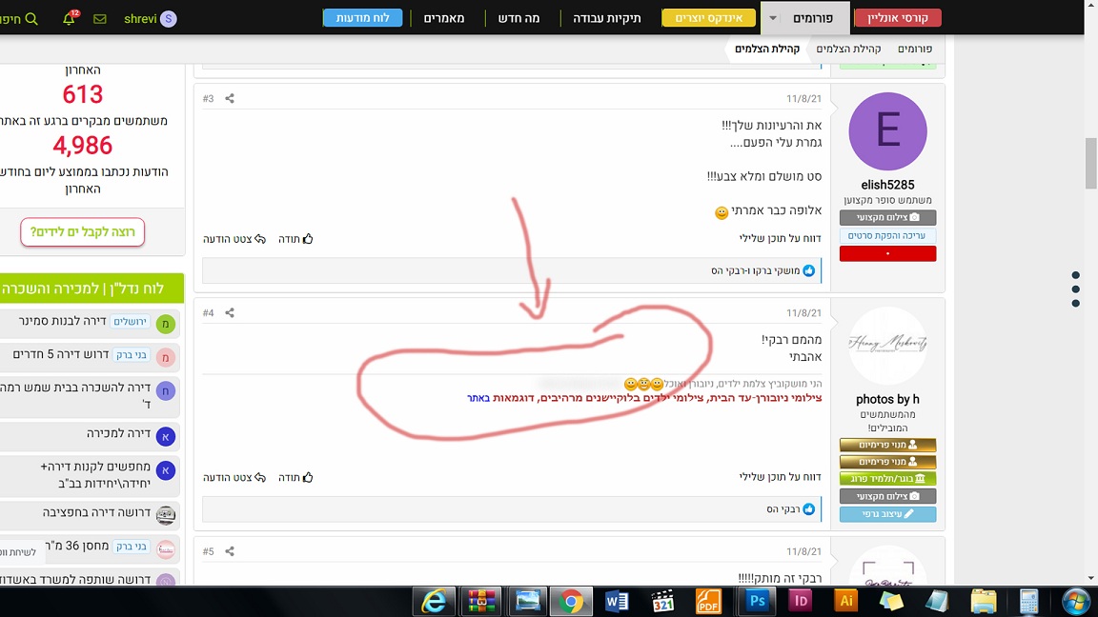1098x617 pixels.
Task: Click דווח על תוכן שלילי on post #4
Action: click(780, 477)
